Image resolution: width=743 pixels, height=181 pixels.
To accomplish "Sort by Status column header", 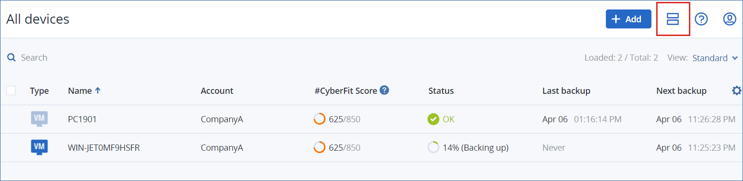I will click(x=441, y=90).
